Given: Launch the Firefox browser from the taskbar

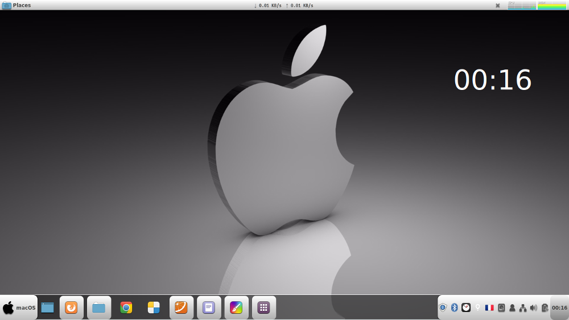Looking at the screenshot, I should tap(72, 307).
